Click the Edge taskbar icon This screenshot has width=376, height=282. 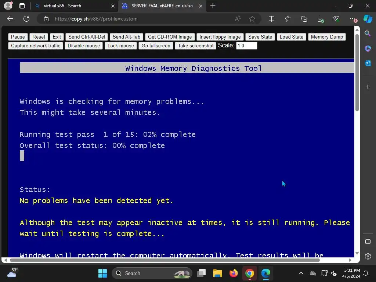point(265,273)
